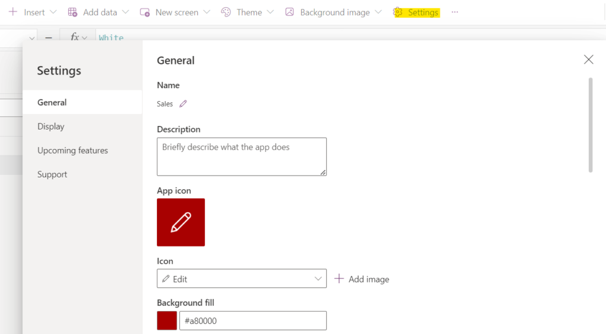The height and width of the screenshot is (334, 606).
Task: Click the description box resize handle
Action: [323, 172]
